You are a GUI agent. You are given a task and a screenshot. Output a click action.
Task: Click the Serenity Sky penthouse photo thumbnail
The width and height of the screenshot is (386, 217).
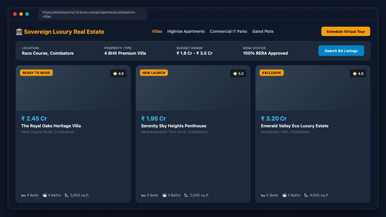pos(193,88)
